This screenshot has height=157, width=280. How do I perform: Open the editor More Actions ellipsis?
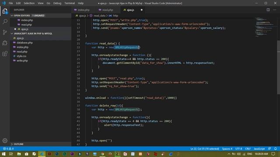pos(275,10)
